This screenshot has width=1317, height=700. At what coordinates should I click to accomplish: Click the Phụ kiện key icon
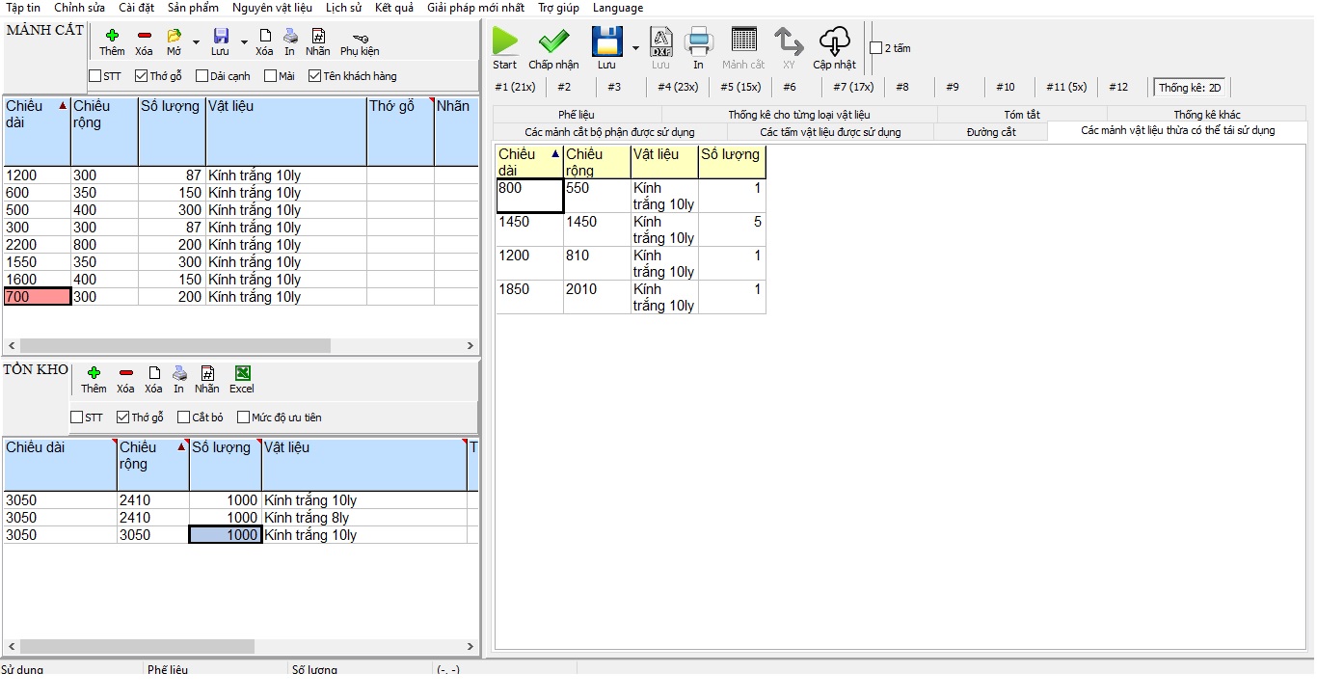coord(360,37)
